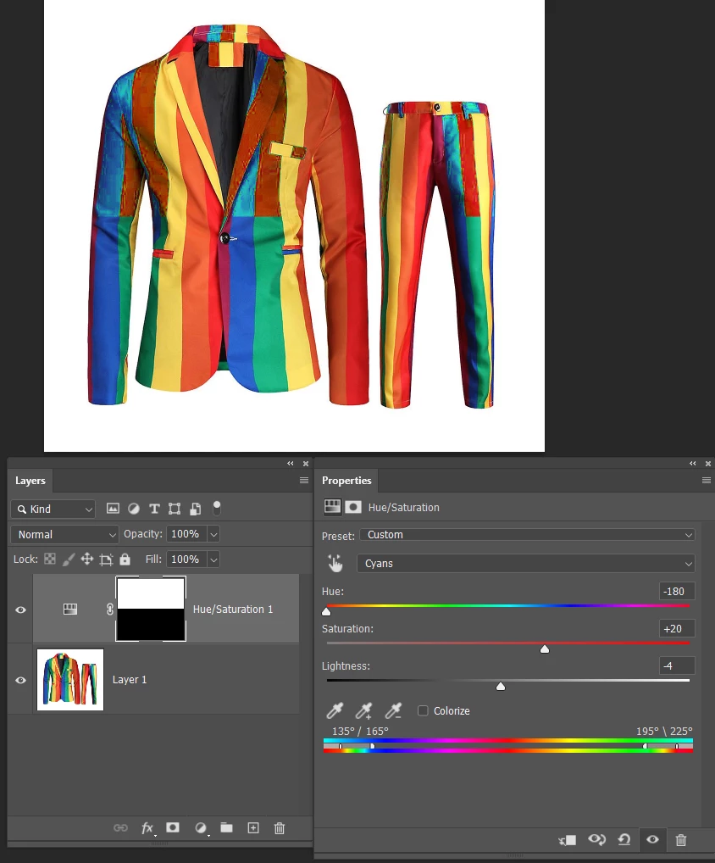Open the Preset Custom dropdown

(x=528, y=534)
